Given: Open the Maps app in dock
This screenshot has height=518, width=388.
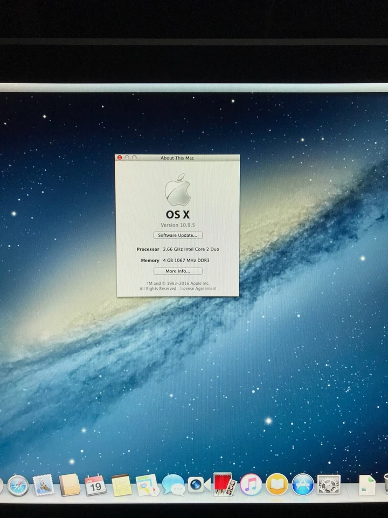Looking at the screenshot, I should click(x=147, y=485).
